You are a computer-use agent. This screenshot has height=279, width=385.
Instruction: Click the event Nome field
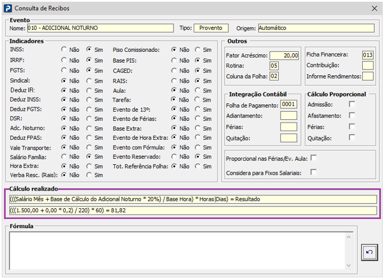tap(99, 28)
